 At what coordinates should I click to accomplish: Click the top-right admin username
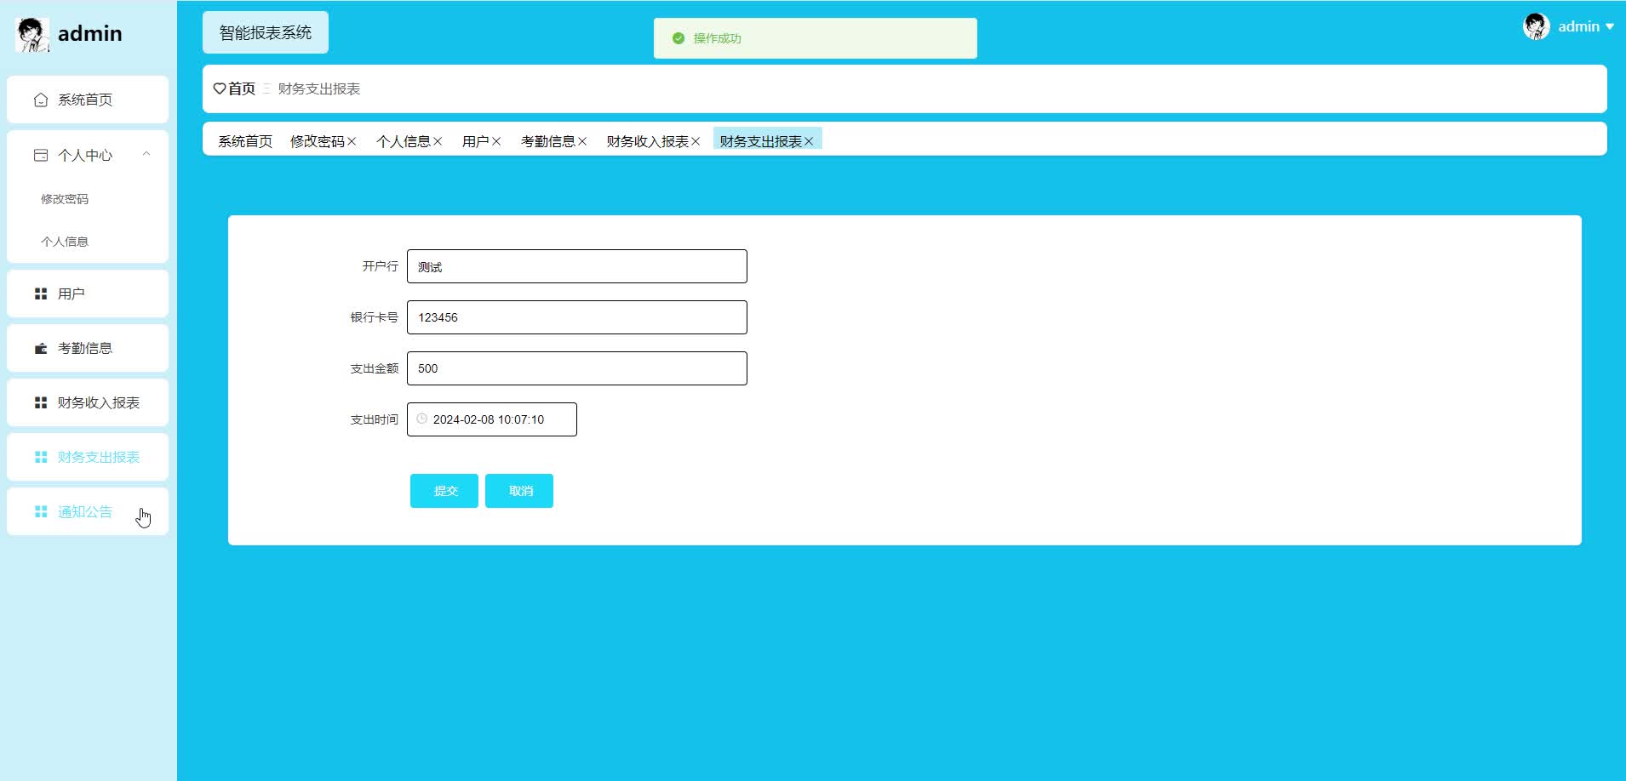(1578, 26)
